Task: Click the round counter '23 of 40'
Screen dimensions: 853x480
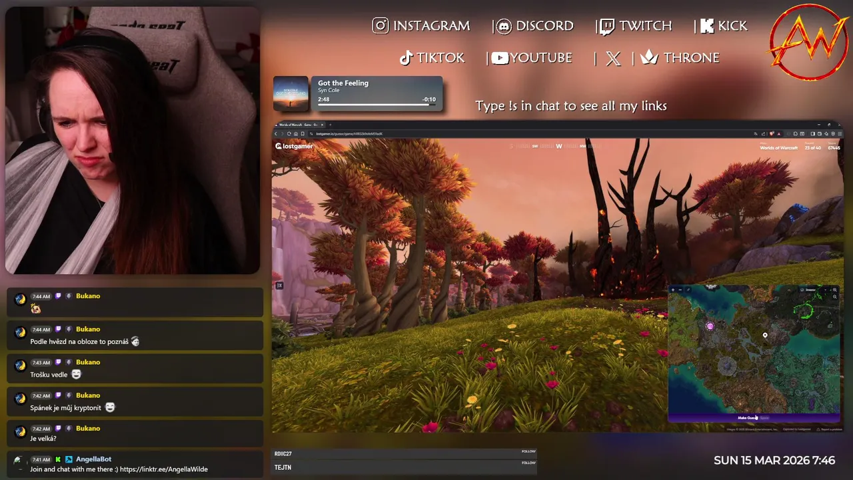Action: [x=813, y=147]
